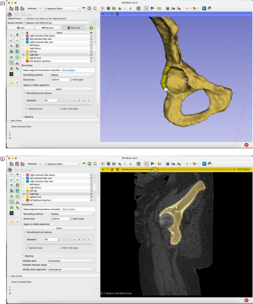
Task: Collapse Smoothing brush options in top window
Action: (x=25, y=93)
